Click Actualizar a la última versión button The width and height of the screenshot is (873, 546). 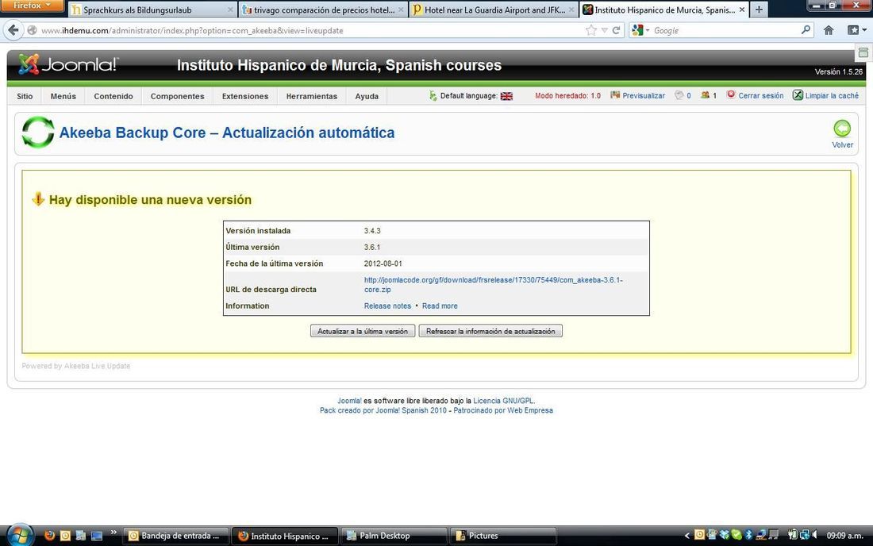coord(363,331)
